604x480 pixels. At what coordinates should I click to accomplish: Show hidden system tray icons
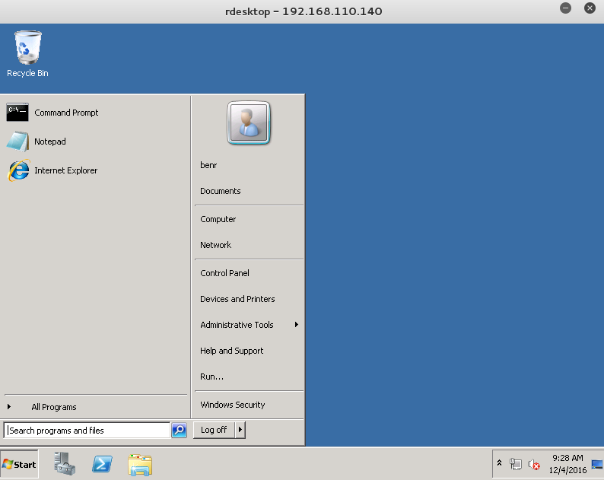click(499, 463)
